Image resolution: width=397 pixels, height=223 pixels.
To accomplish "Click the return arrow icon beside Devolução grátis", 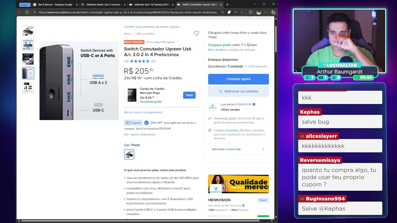I will [210, 118].
